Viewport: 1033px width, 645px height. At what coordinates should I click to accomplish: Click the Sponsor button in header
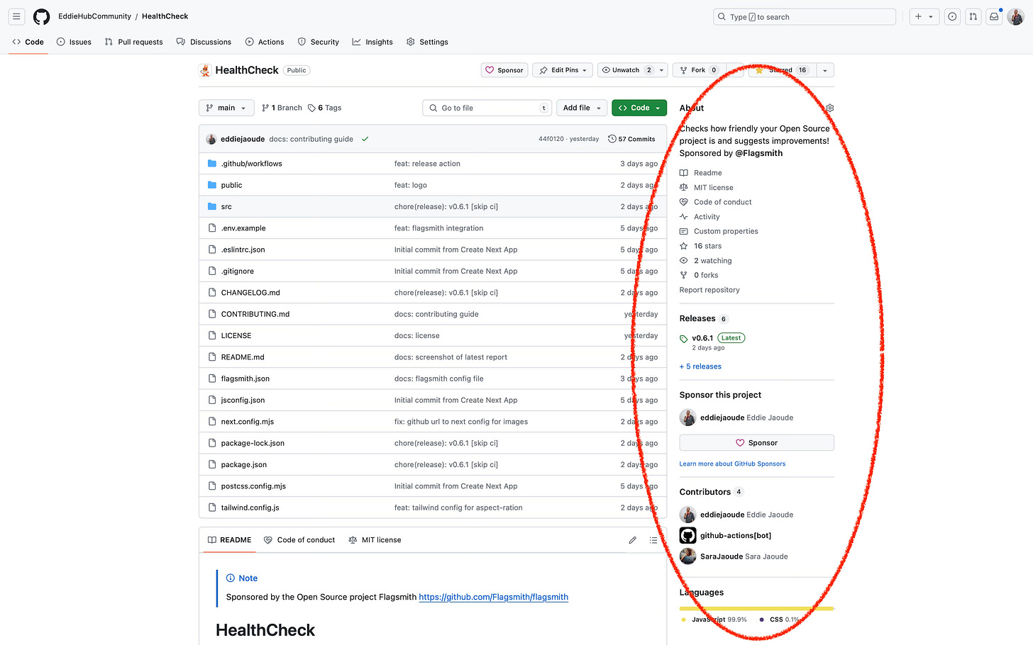coord(504,70)
